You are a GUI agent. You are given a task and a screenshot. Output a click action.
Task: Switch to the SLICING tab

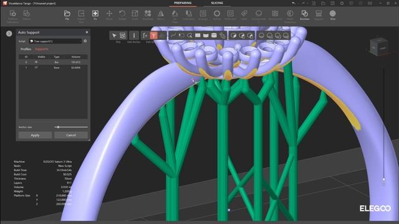[x=217, y=3]
